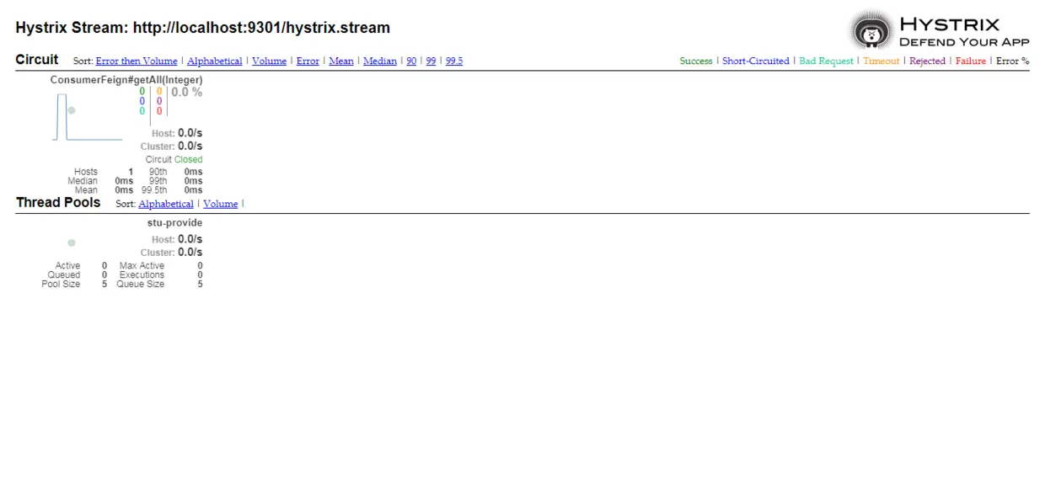Click the Circuit section heading
The height and width of the screenshot is (485, 1045).
(37, 60)
